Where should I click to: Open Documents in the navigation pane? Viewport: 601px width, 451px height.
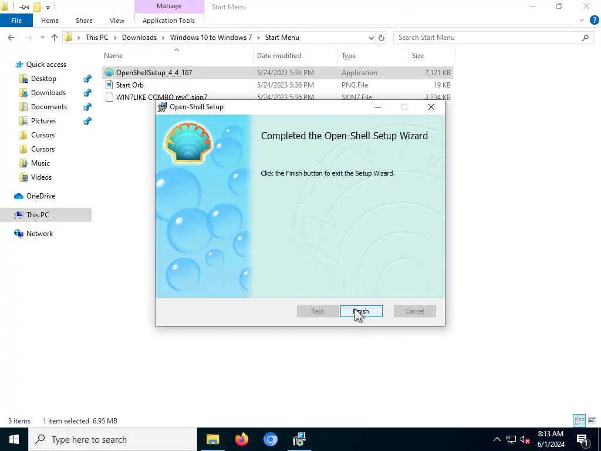click(49, 107)
